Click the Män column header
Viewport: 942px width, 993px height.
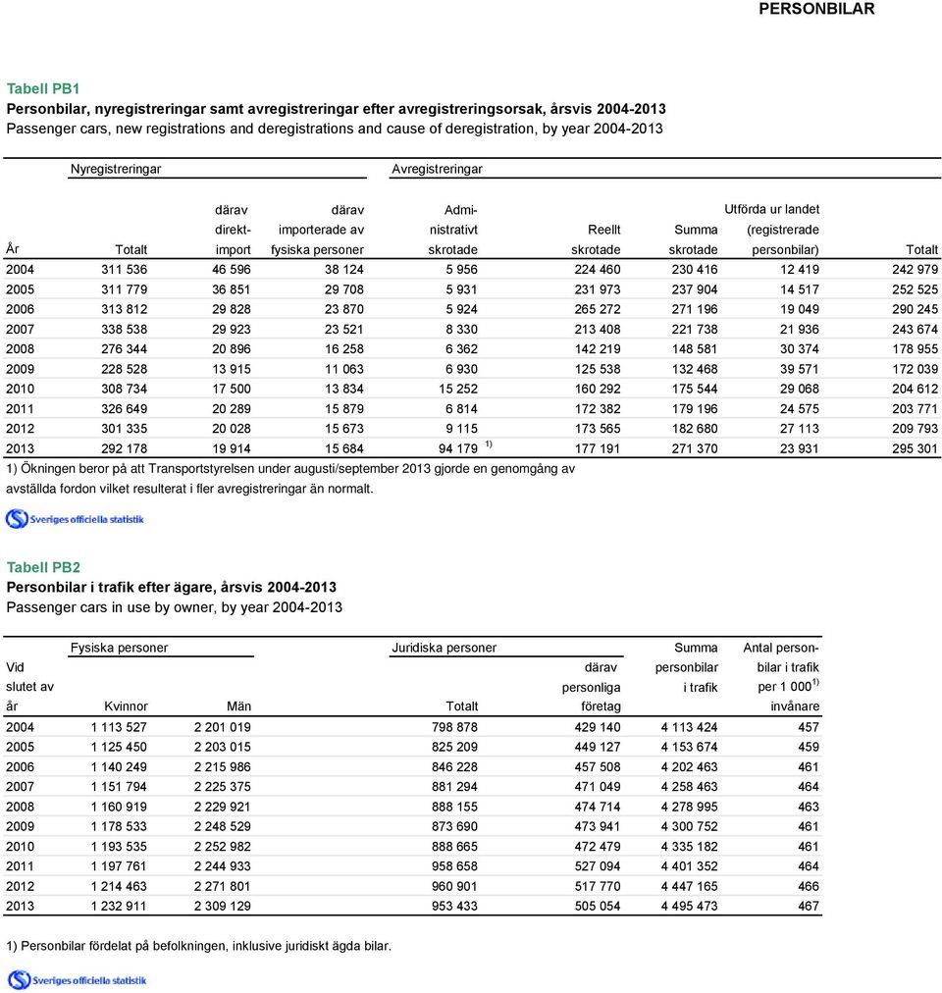[238, 706]
